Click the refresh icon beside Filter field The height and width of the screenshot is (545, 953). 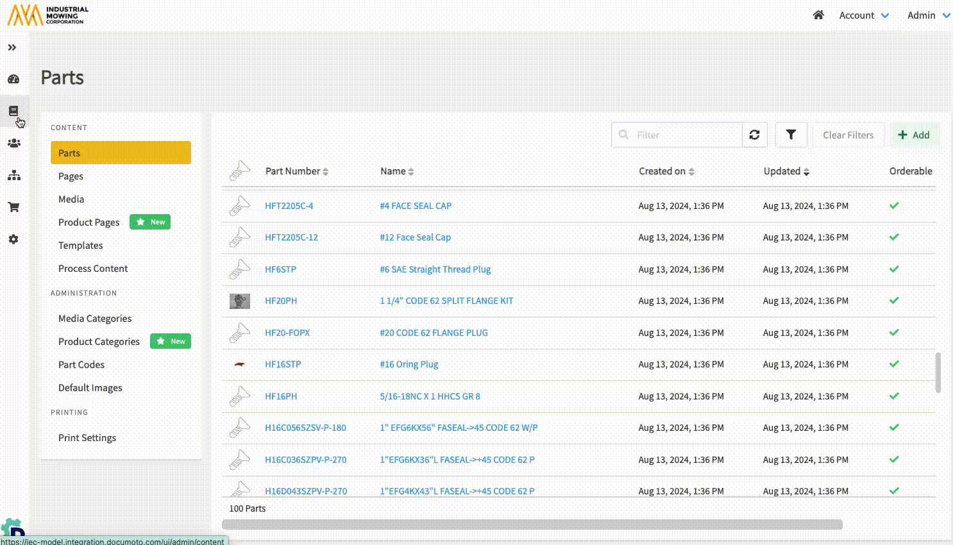pos(754,135)
